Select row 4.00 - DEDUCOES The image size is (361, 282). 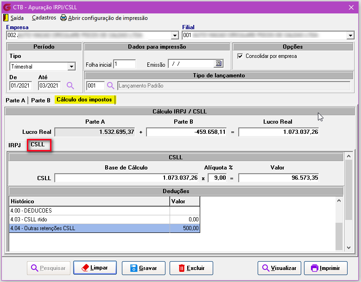pos(104,211)
